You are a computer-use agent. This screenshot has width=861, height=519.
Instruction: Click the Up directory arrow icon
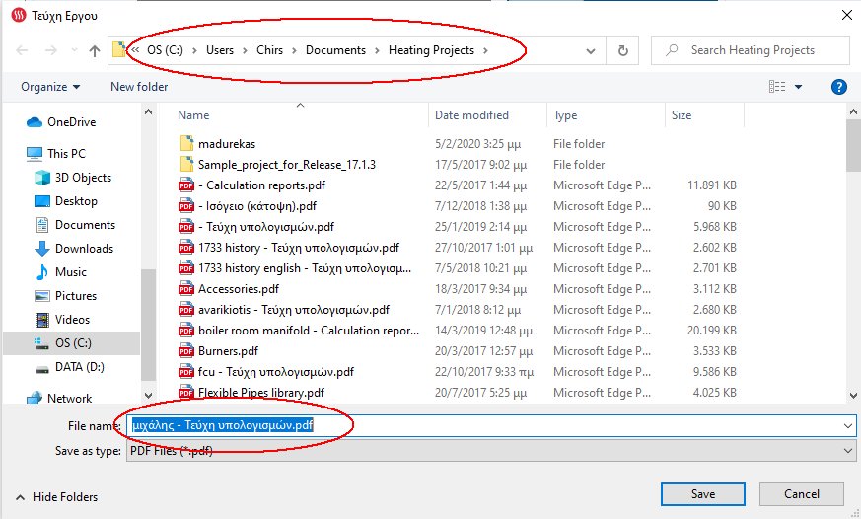coord(95,50)
